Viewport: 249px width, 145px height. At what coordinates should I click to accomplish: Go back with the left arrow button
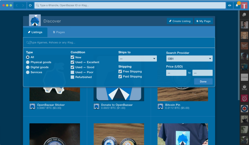[17, 5]
